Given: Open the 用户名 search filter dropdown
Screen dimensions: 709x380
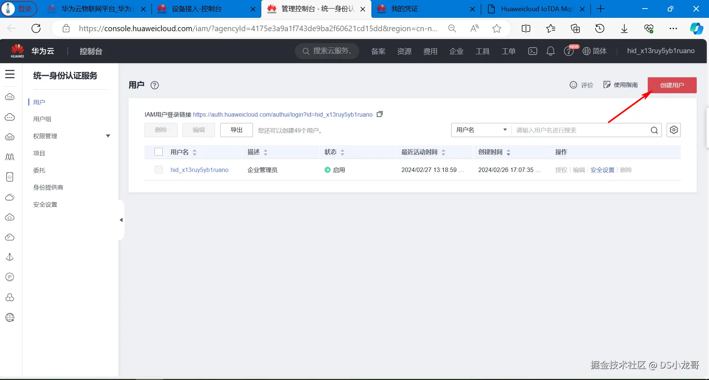Looking at the screenshot, I should click(x=481, y=130).
